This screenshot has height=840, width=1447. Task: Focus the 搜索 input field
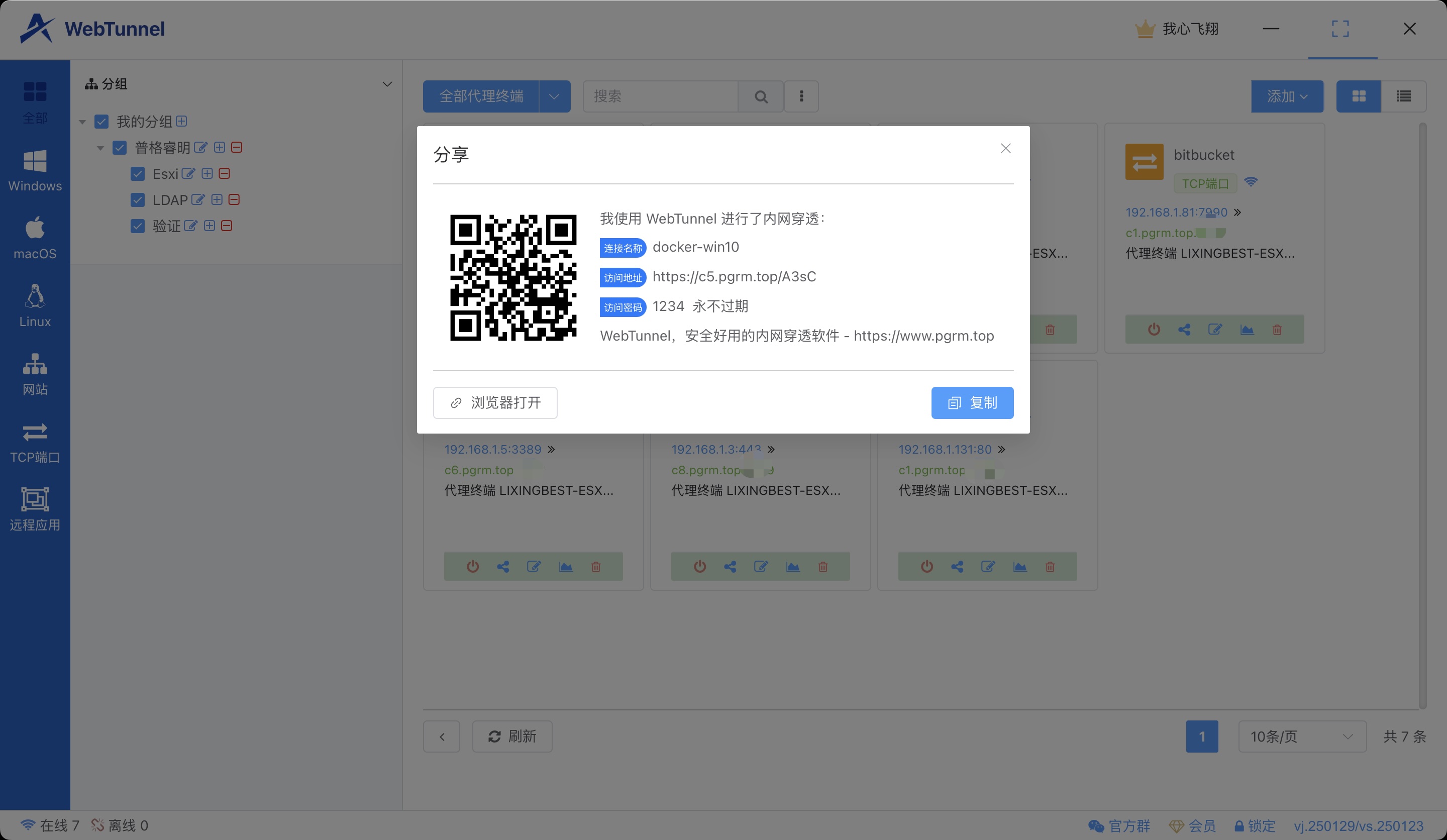660,96
